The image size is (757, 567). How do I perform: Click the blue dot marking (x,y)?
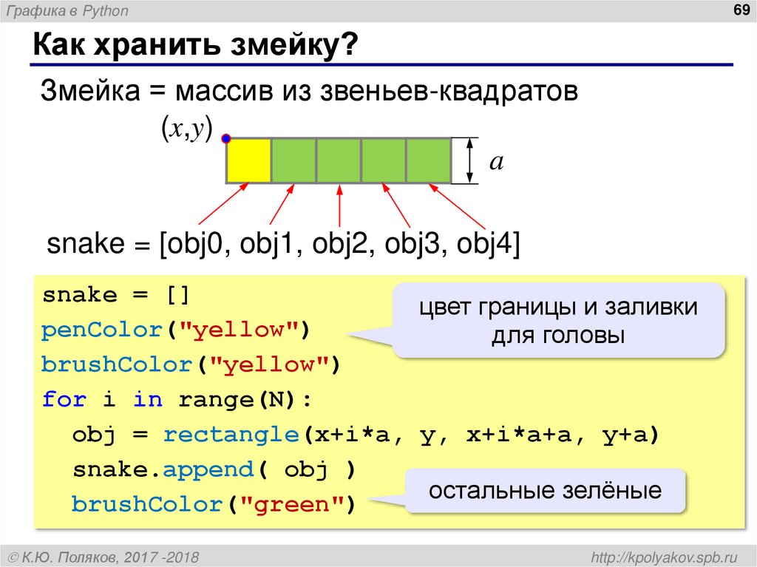(227, 137)
